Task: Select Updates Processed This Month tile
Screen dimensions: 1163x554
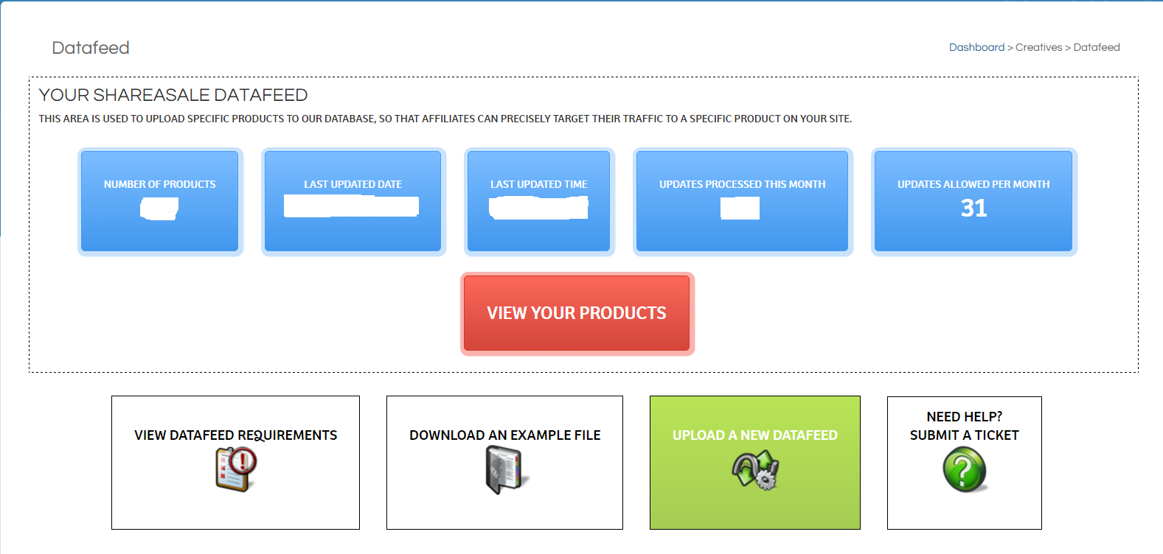Action: pos(743,202)
